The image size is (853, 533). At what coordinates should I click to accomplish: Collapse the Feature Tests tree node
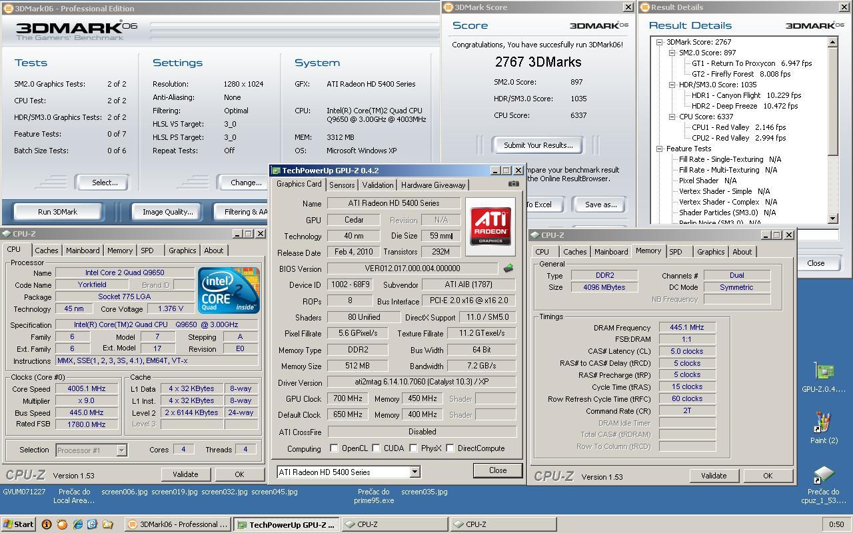click(659, 149)
